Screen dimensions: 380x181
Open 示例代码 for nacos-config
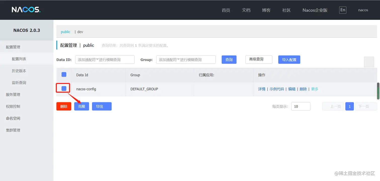277,89
